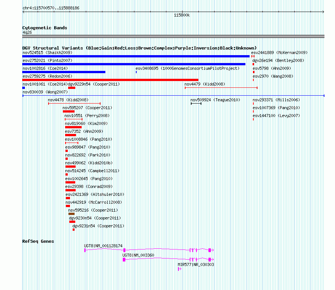Image resolution: width=335 pixels, height=290 pixels.
Task: Click nsv293371 (Mills2006) label
Action: [276, 100]
